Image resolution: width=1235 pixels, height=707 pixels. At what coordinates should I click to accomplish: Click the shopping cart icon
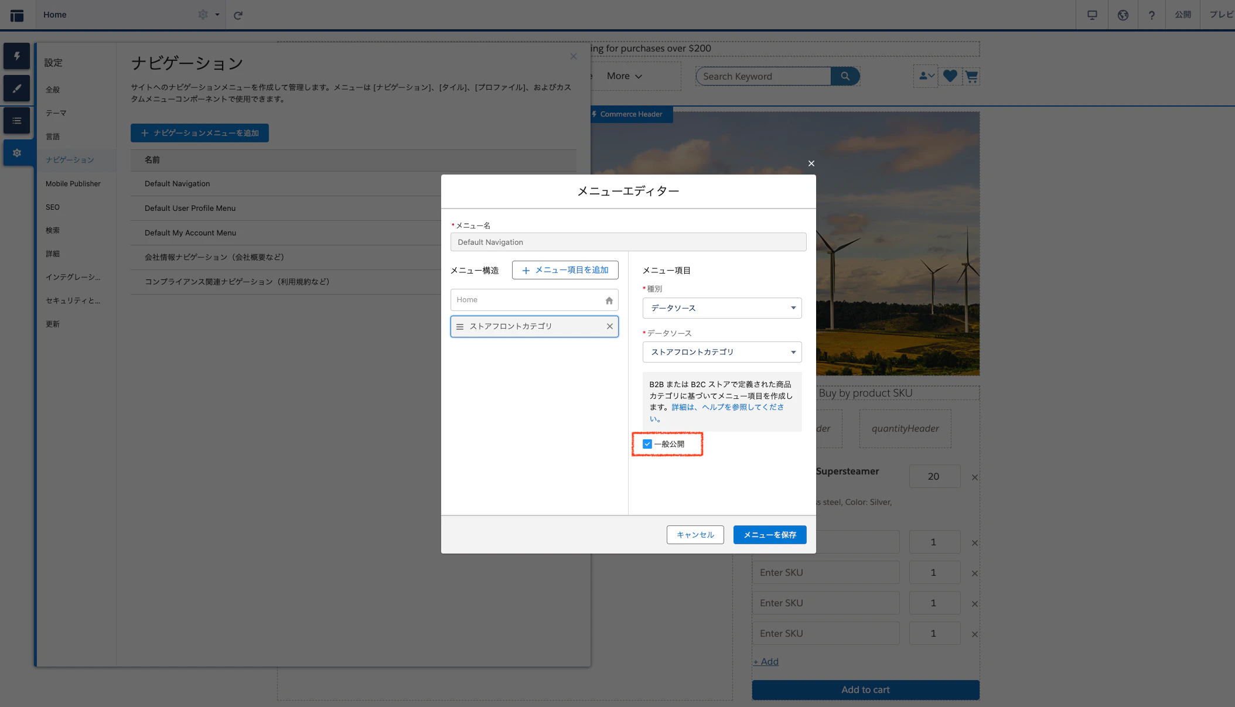(x=971, y=76)
